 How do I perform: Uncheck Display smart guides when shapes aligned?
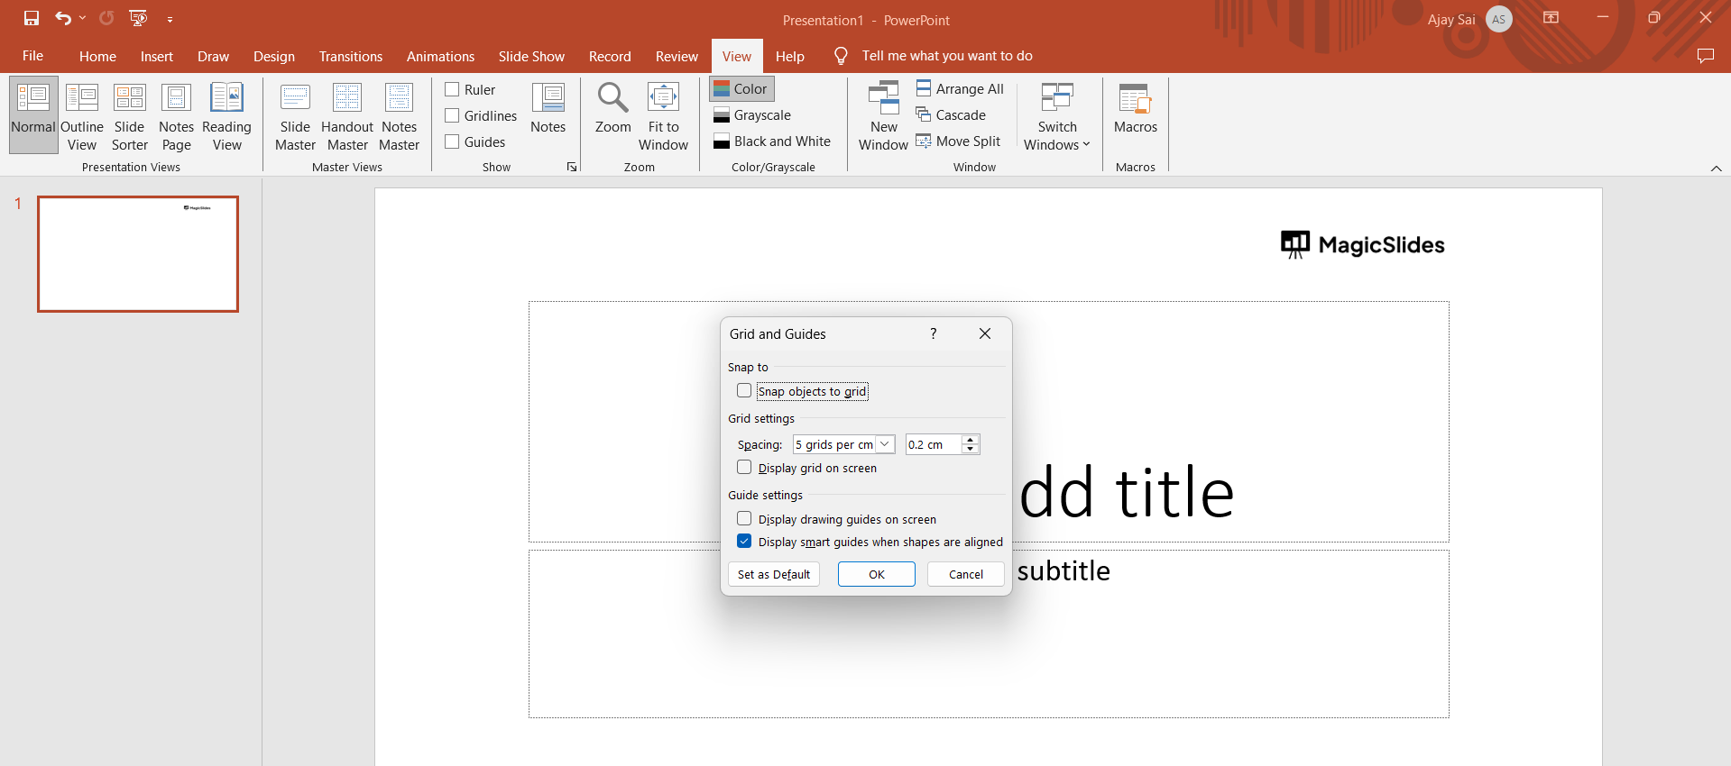click(x=744, y=542)
